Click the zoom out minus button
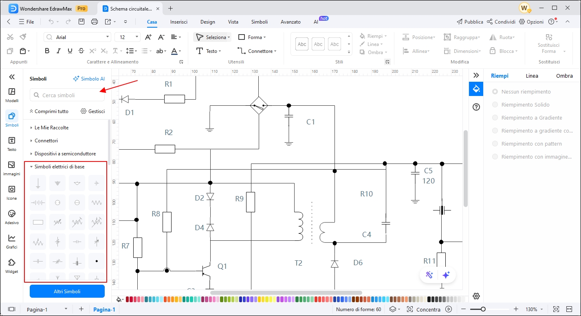Image resolution: width=581 pixels, height=316 pixels. click(464, 309)
